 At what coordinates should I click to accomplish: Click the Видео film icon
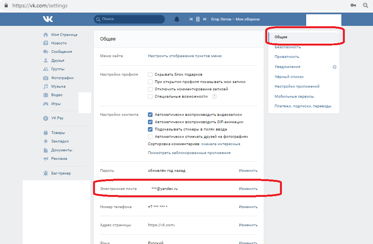pos(46,95)
